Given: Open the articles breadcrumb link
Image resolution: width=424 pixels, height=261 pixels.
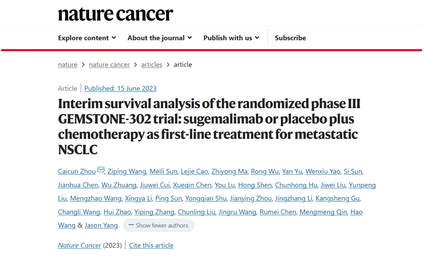Looking at the screenshot, I should pos(152,65).
